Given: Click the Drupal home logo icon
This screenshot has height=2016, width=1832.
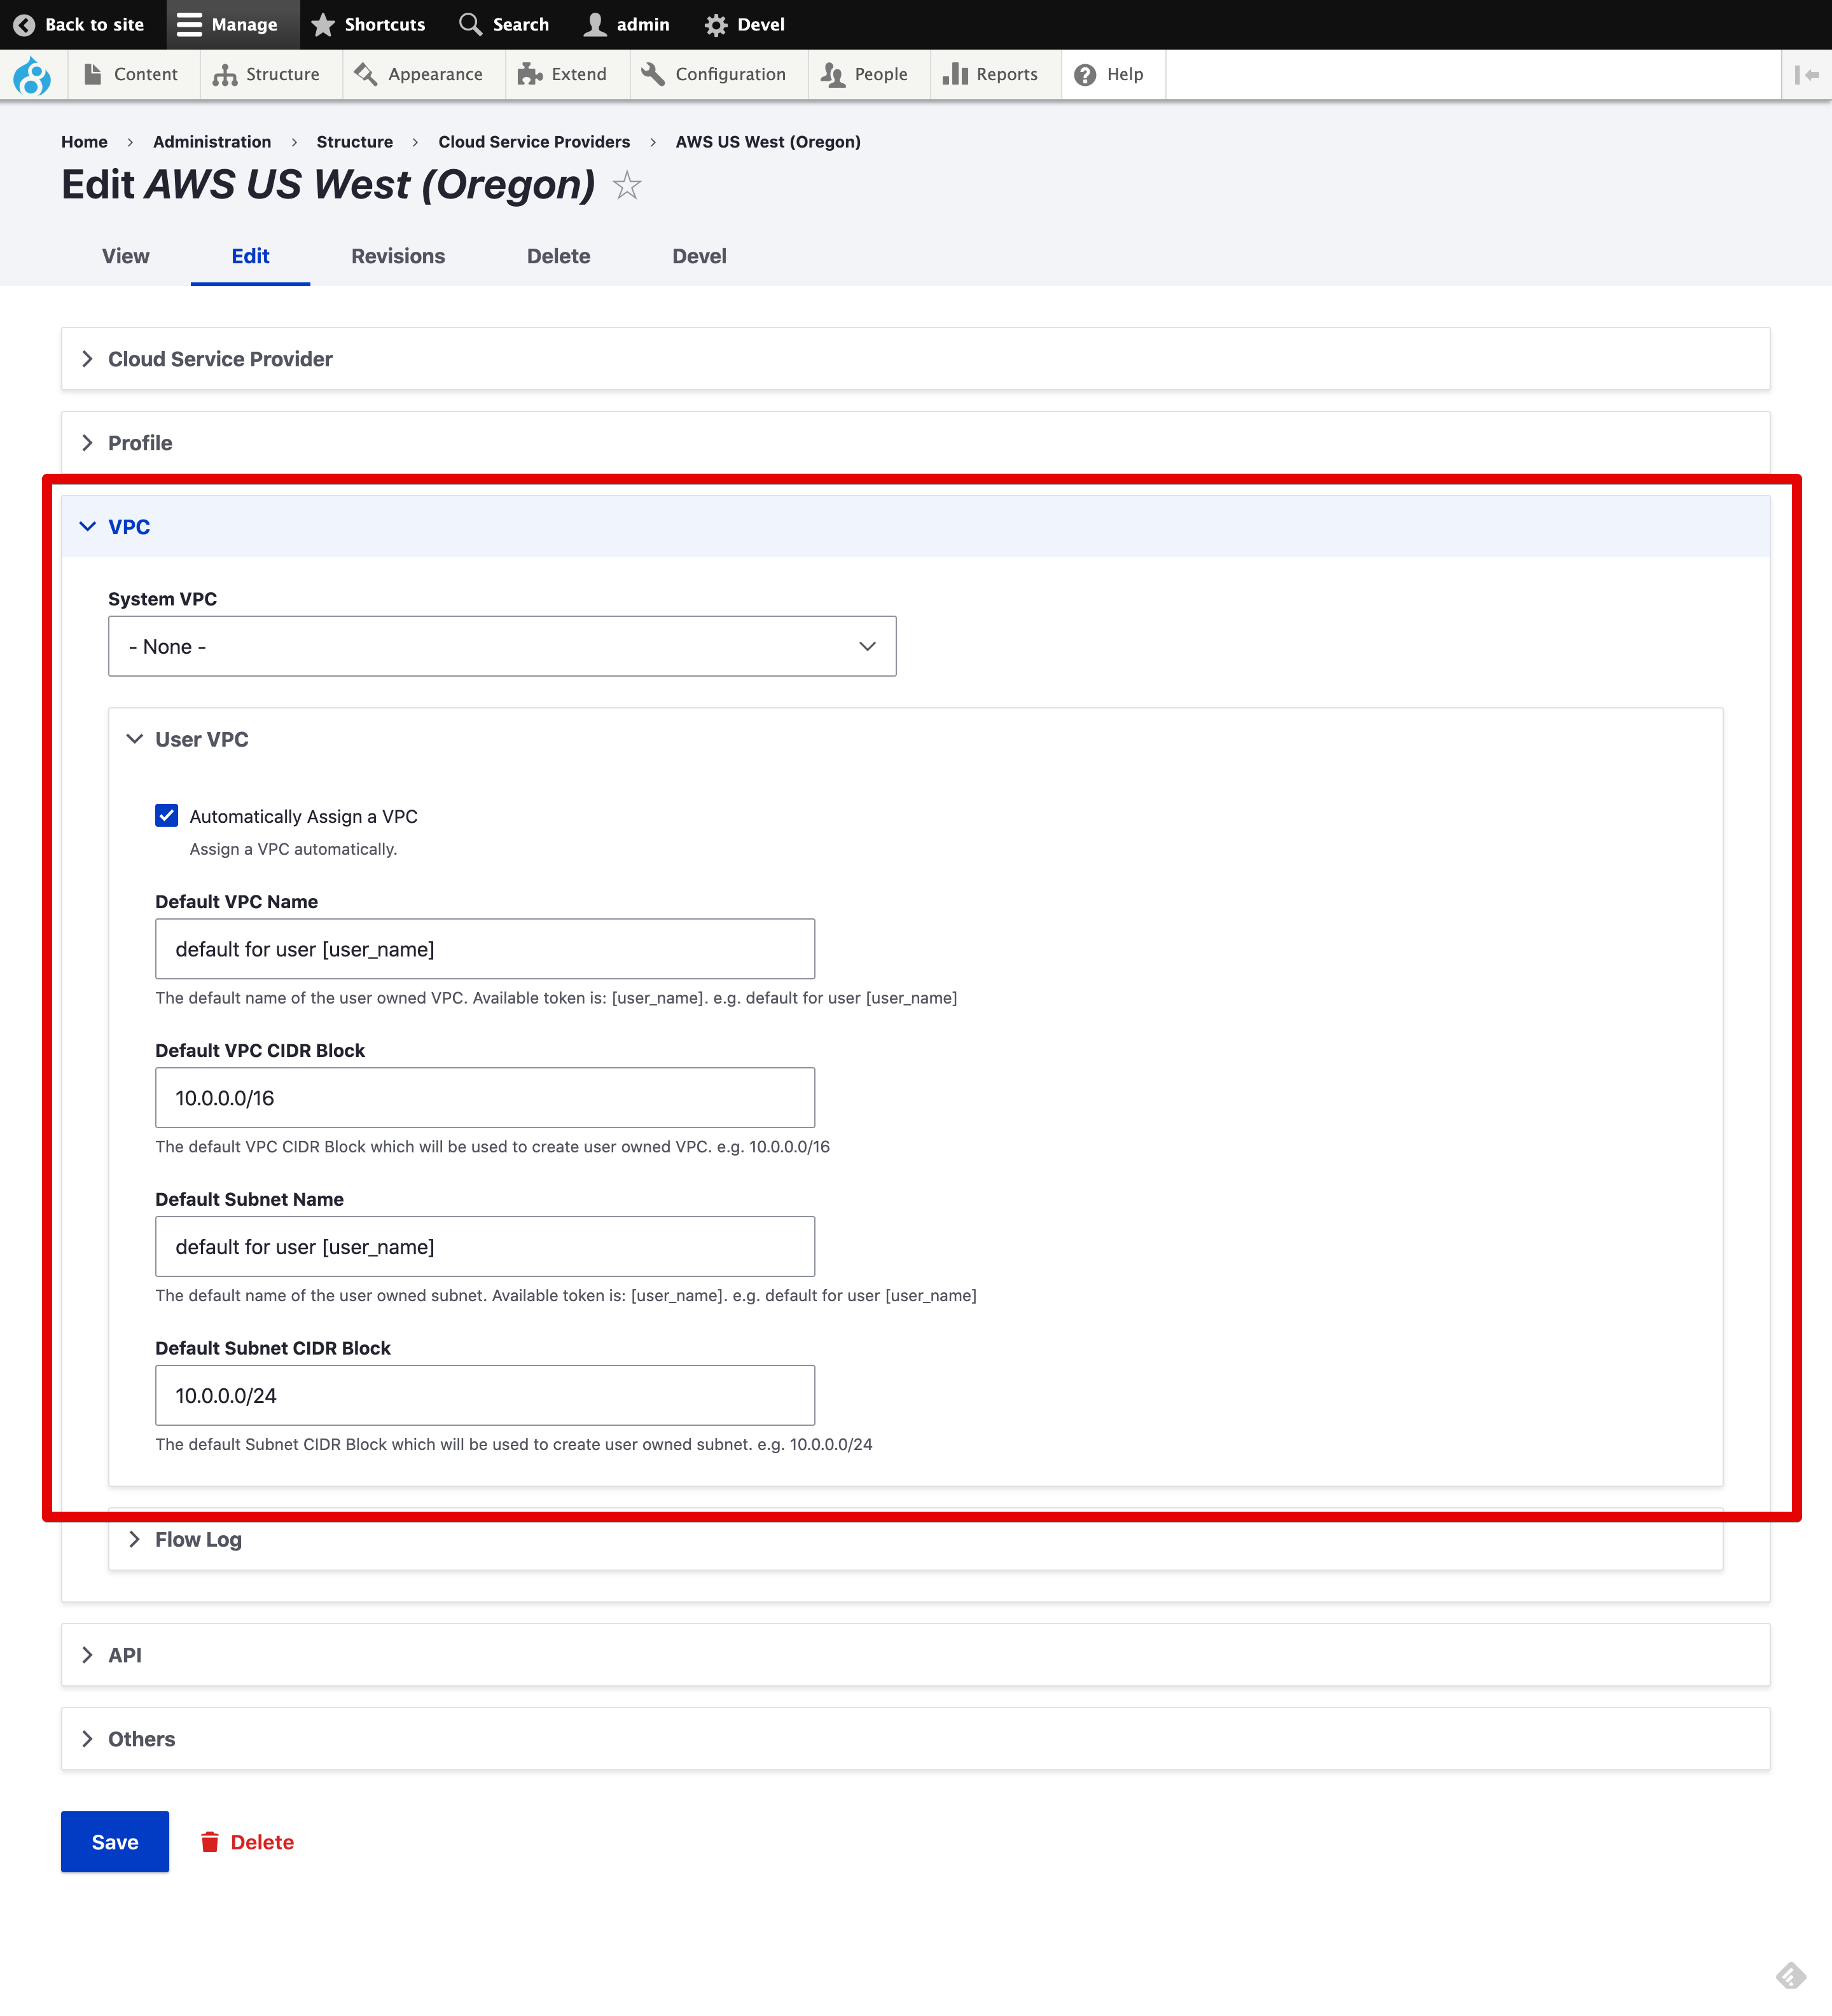Looking at the screenshot, I should click(x=32, y=75).
